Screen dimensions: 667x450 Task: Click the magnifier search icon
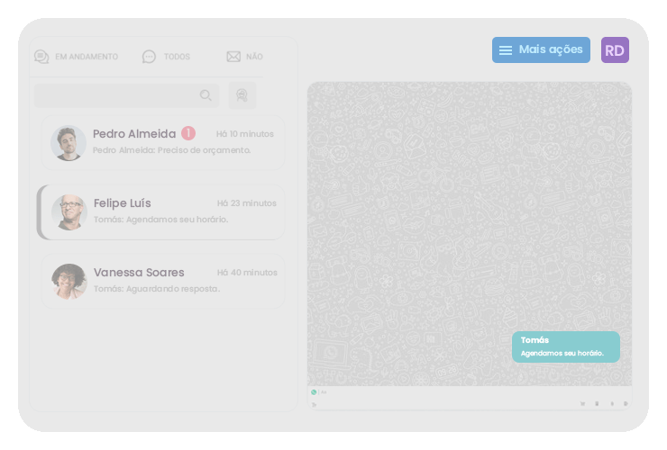pyautogui.click(x=206, y=95)
